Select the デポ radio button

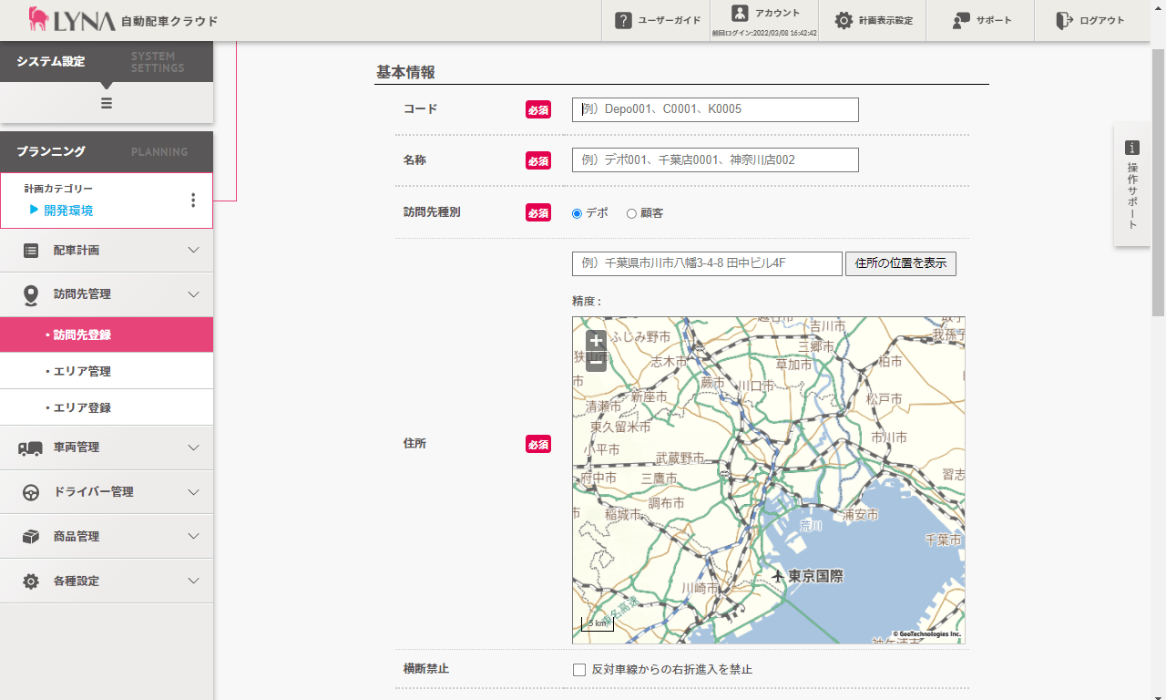click(x=577, y=213)
